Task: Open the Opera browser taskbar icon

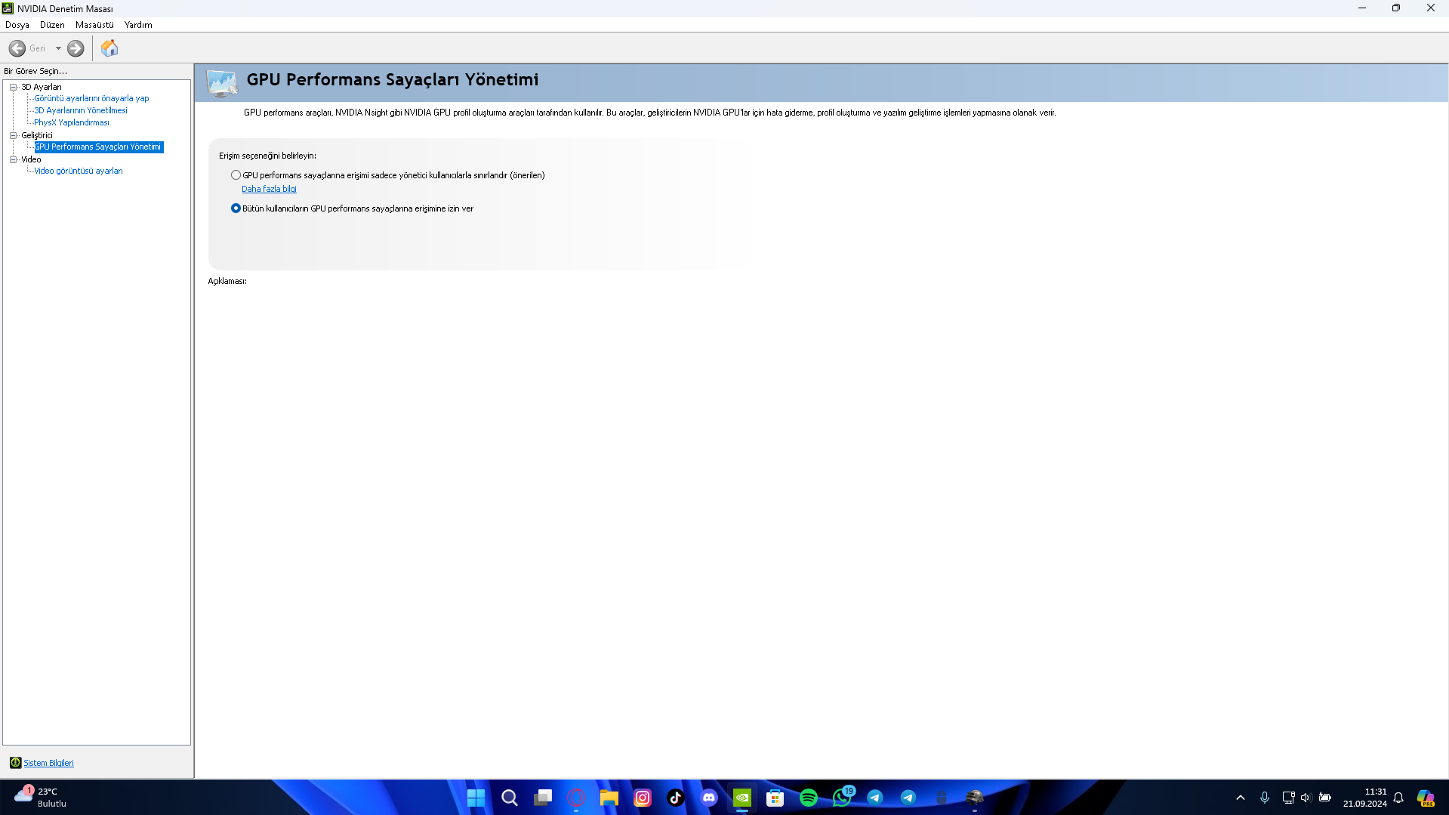Action: point(576,798)
